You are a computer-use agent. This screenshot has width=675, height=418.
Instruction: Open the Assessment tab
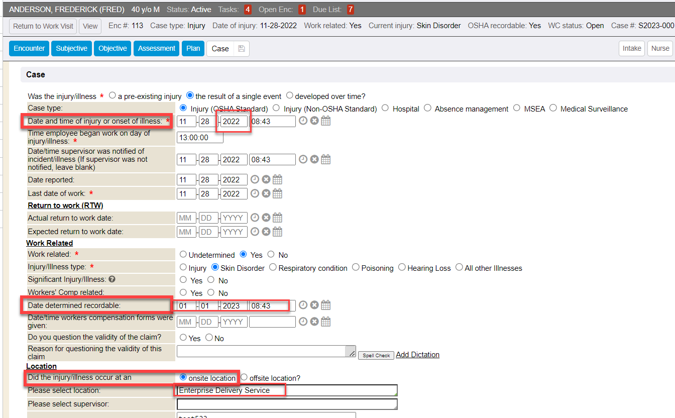157,49
